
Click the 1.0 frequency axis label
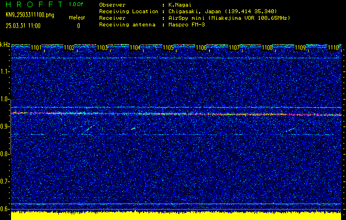tap(5, 99)
